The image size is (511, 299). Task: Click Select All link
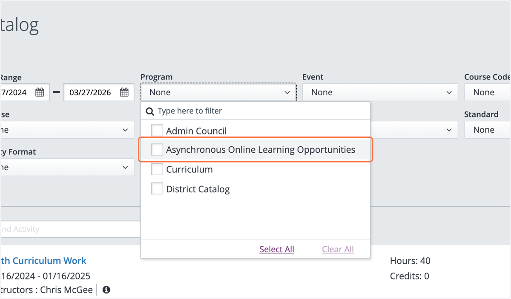277,249
